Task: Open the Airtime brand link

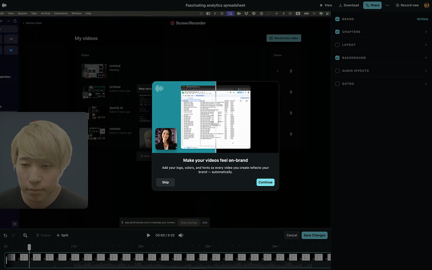Action: tap(422, 19)
